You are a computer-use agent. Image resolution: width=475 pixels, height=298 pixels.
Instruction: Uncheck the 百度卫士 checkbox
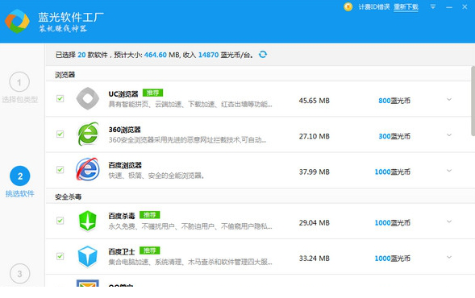pyautogui.click(x=60, y=256)
